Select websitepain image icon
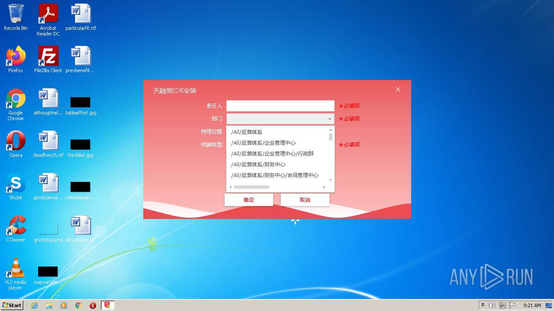Image resolution: width=554 pixels, height=311 pixels. (81, 190)
